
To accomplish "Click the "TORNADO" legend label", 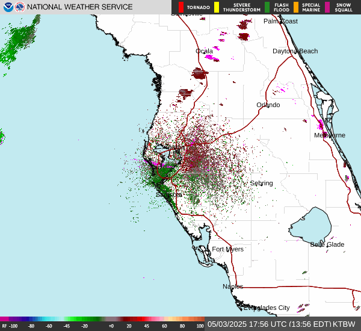I will click(x=198, y=8).
